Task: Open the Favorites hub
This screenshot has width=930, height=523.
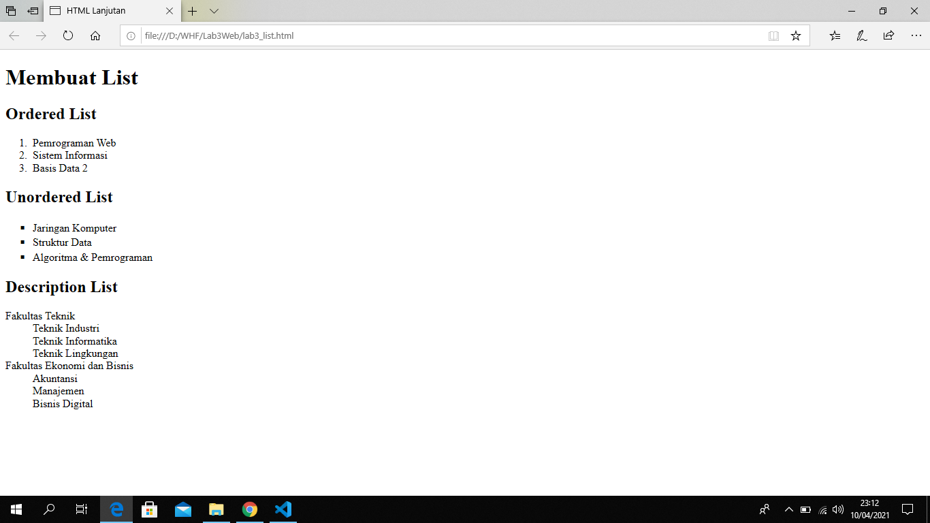Action: click(835, 36)
